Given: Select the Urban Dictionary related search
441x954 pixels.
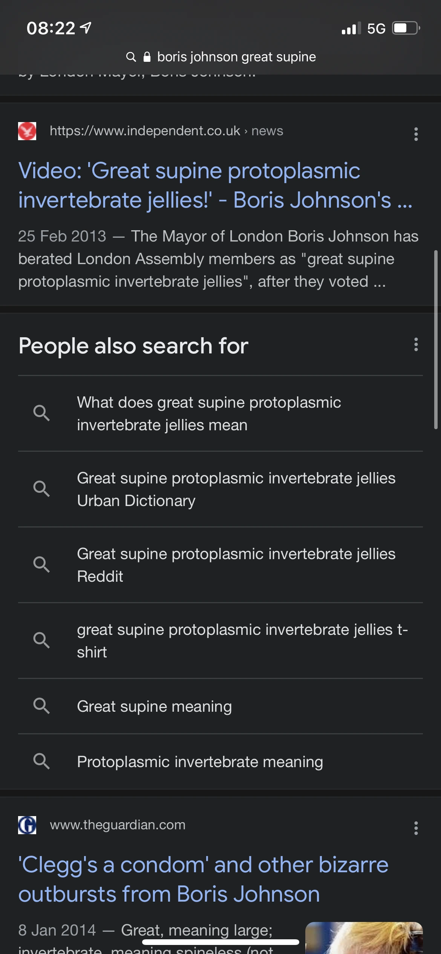Looking at the screenshot, I should [236, 489].
